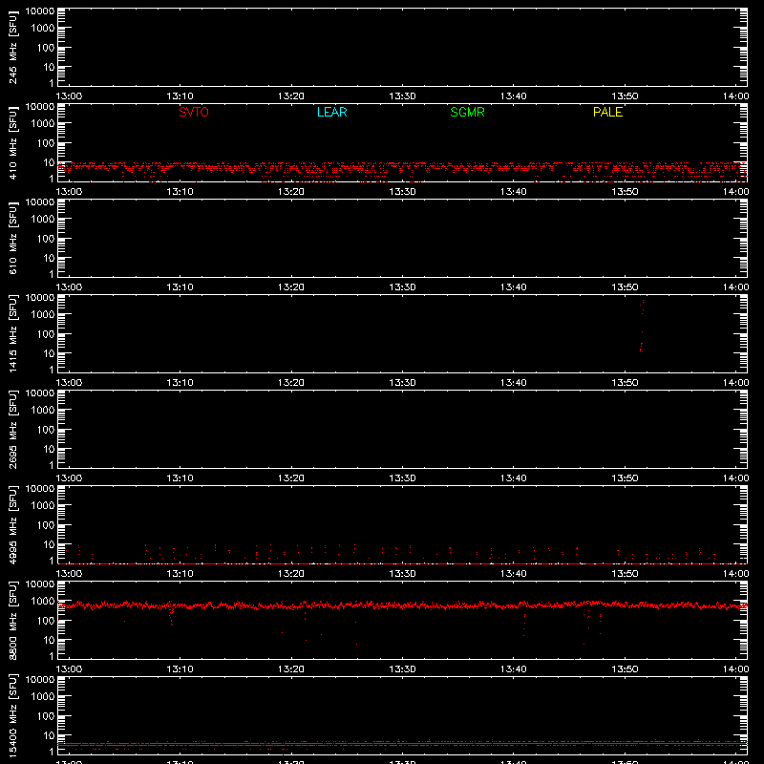Click 13:10 tick label below 8800 MHz panel
764x764 pixels.
[180, 669]
